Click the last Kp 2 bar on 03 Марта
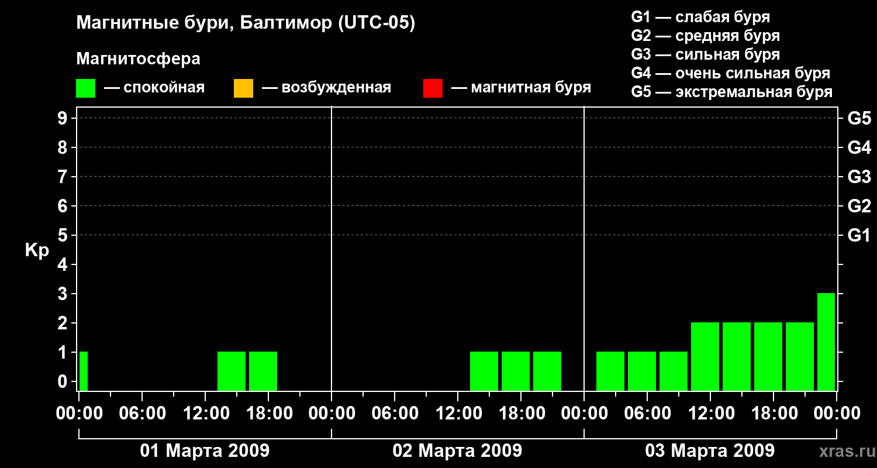Image resolution: width=877 pixels, height=468 pixels. [800, 356]
